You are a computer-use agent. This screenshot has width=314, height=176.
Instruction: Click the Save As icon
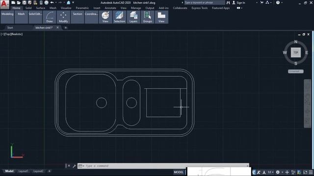29,2
